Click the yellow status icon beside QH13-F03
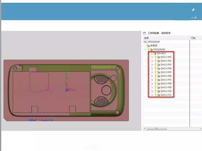 (x=155, y=65)
